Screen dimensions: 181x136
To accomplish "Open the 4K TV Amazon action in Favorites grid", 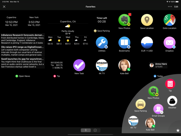I will (102, 65).
